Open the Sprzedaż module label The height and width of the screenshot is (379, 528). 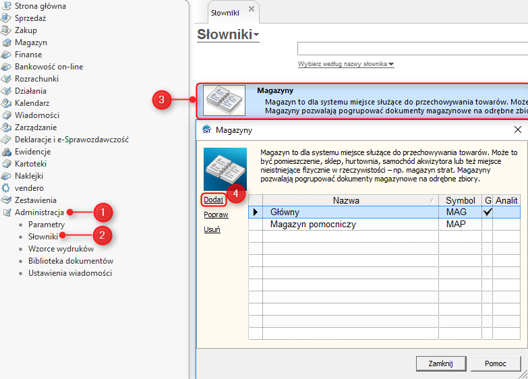[x=30, y=18]
